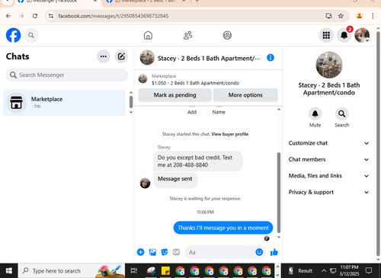Open View buyer profile link

(x=230, y=134)
